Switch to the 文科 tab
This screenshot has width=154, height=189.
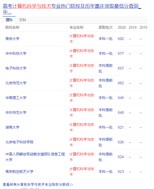click(23, 20)
